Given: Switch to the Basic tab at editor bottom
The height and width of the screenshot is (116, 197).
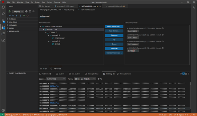Looking at the screenshot, I should click(x=44, y=69).
